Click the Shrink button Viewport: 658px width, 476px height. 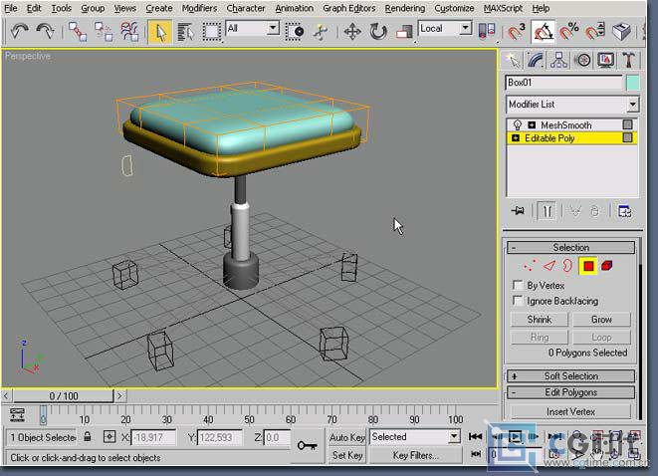point(540,320)
